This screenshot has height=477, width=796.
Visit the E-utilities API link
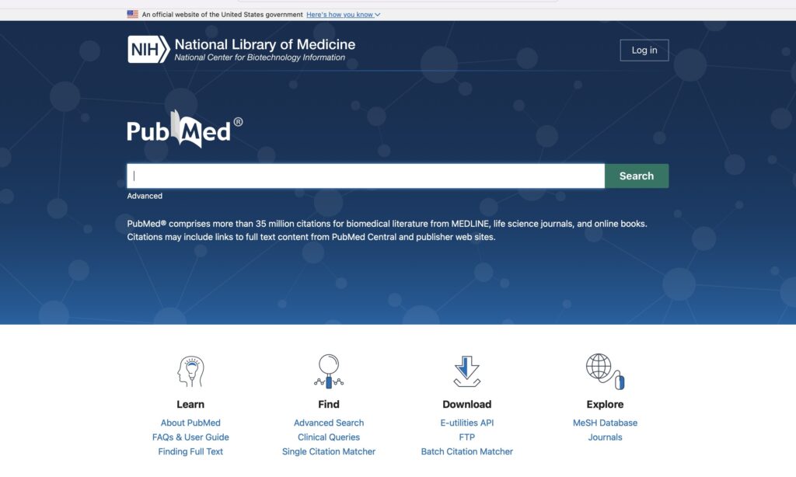click(x=466, y=423)
